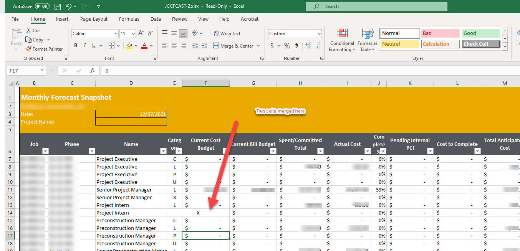
Task: Open the number format dropdown showing Custom
Action: 319,34
